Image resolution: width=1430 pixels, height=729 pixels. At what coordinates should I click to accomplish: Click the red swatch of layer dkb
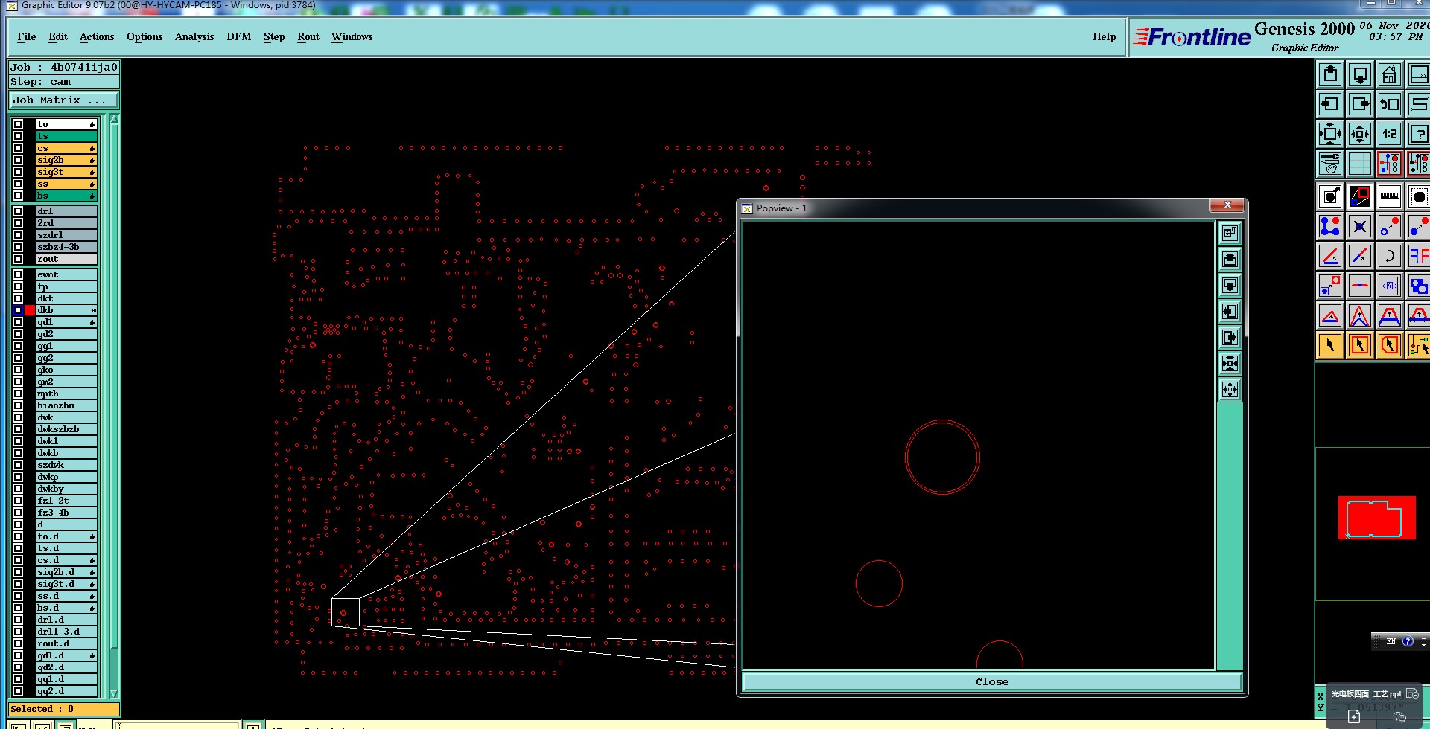tap(30, 310)
